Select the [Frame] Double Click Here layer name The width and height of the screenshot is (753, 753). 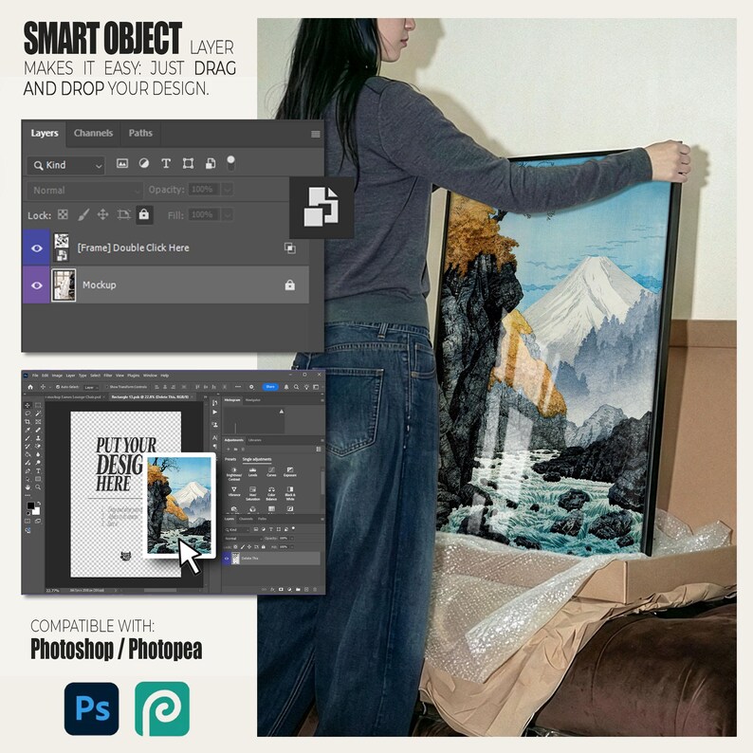click(x=133, y=248)
